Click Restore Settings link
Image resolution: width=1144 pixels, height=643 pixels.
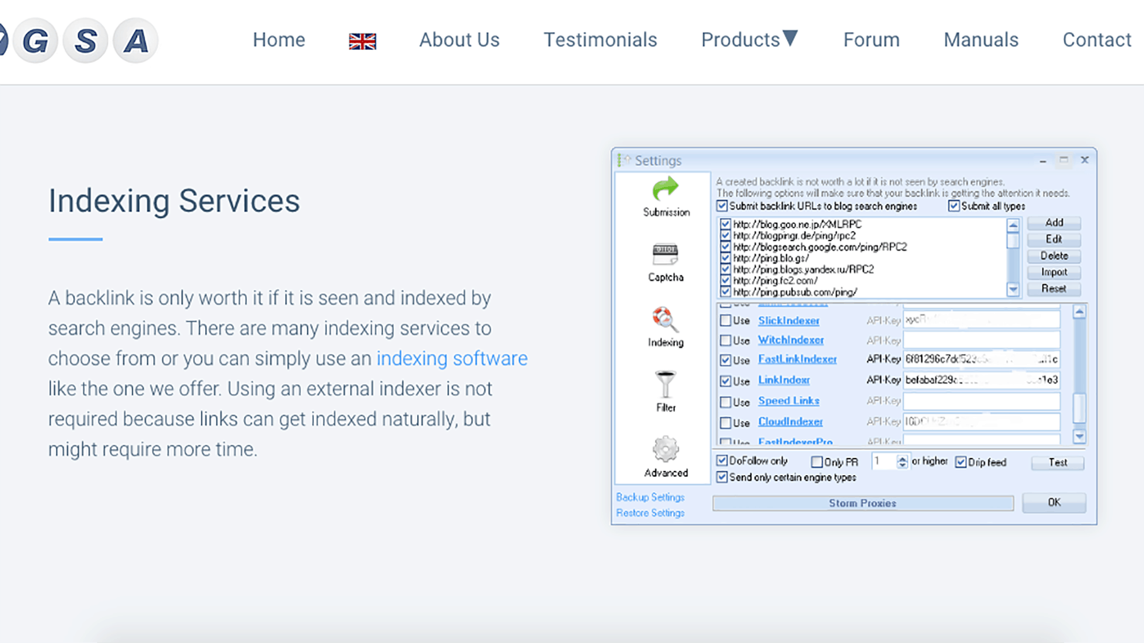(x=650, y=513)
